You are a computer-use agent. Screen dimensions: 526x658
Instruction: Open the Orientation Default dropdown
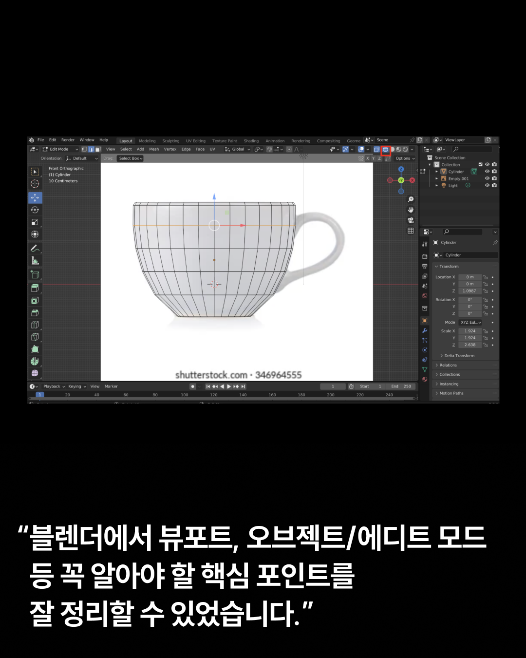[x=82, y=158]
